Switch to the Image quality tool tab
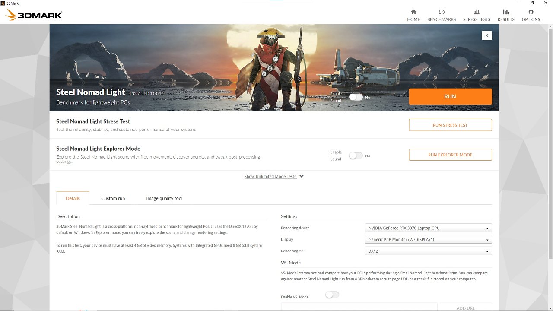The image size is (553, 311). (x=164, y=198)
